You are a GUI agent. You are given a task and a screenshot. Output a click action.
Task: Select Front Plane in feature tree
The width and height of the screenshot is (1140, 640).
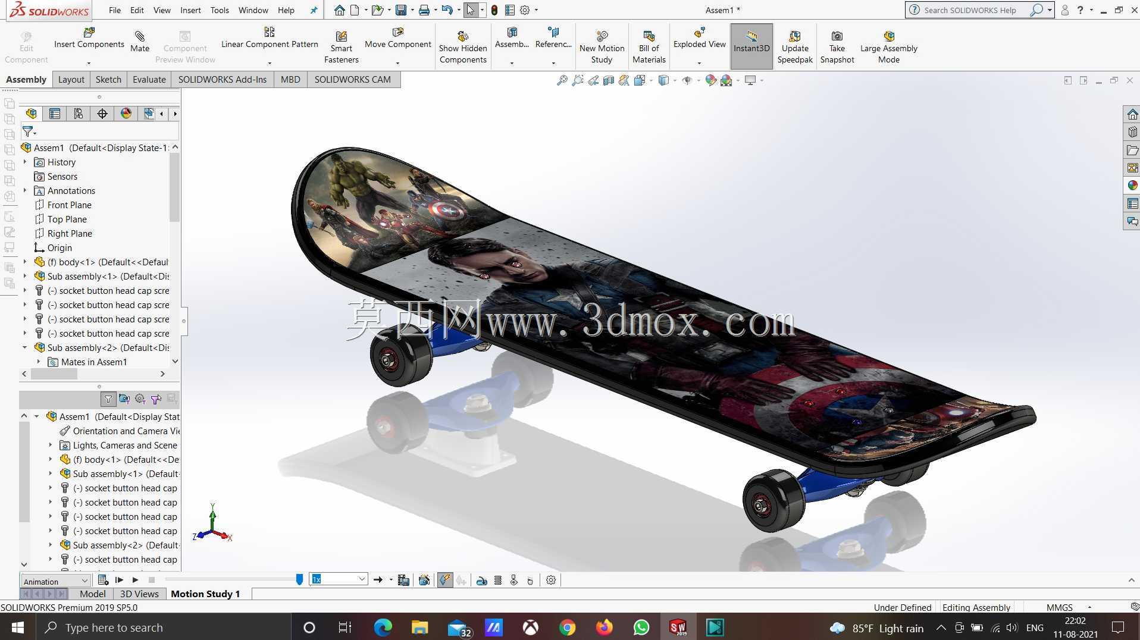tap(69, 205)
